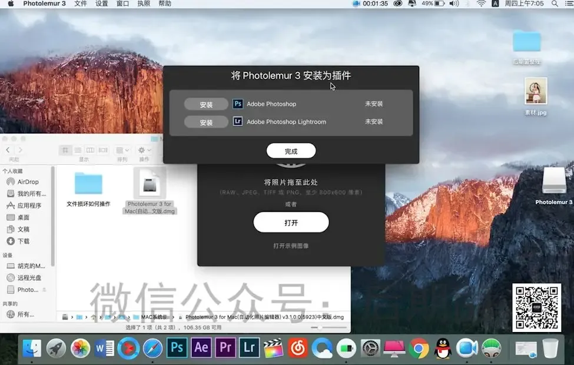Open Microsoft Word from the Dock
Image resolution: width=574 pixels, height=365 pixels.
pyautogui.click(x=104, y=348)
